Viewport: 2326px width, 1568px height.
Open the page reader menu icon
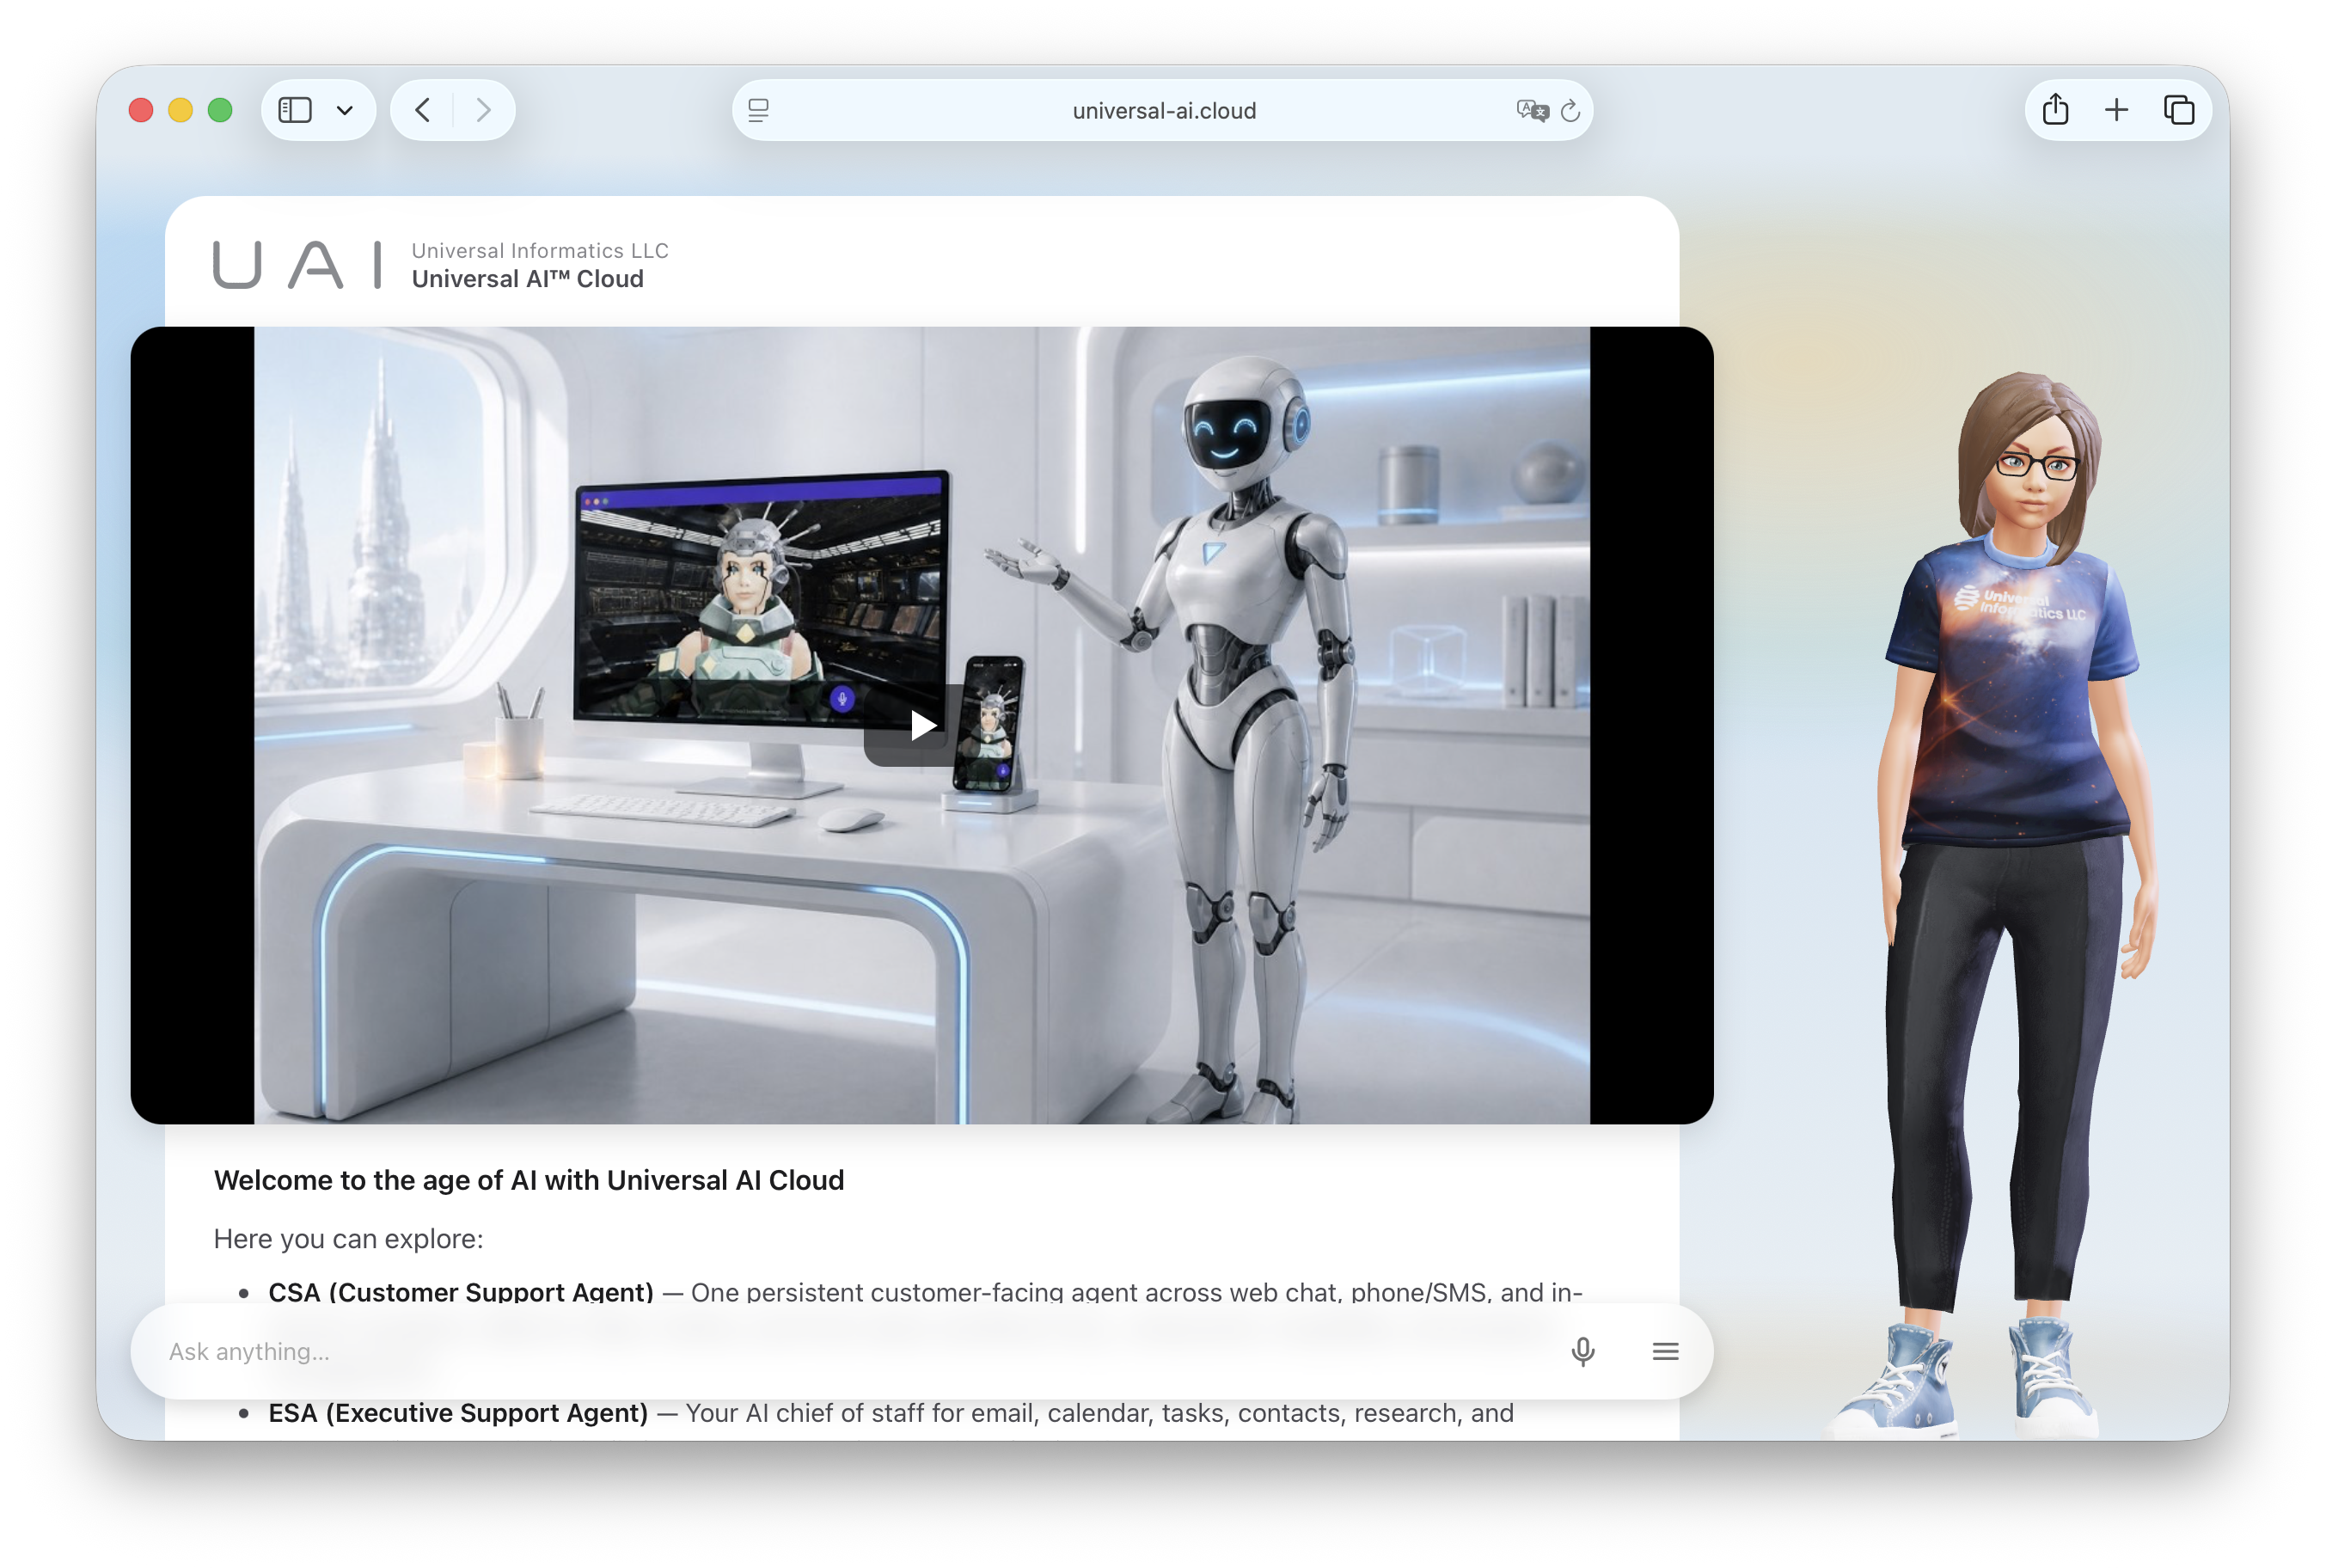758,110
